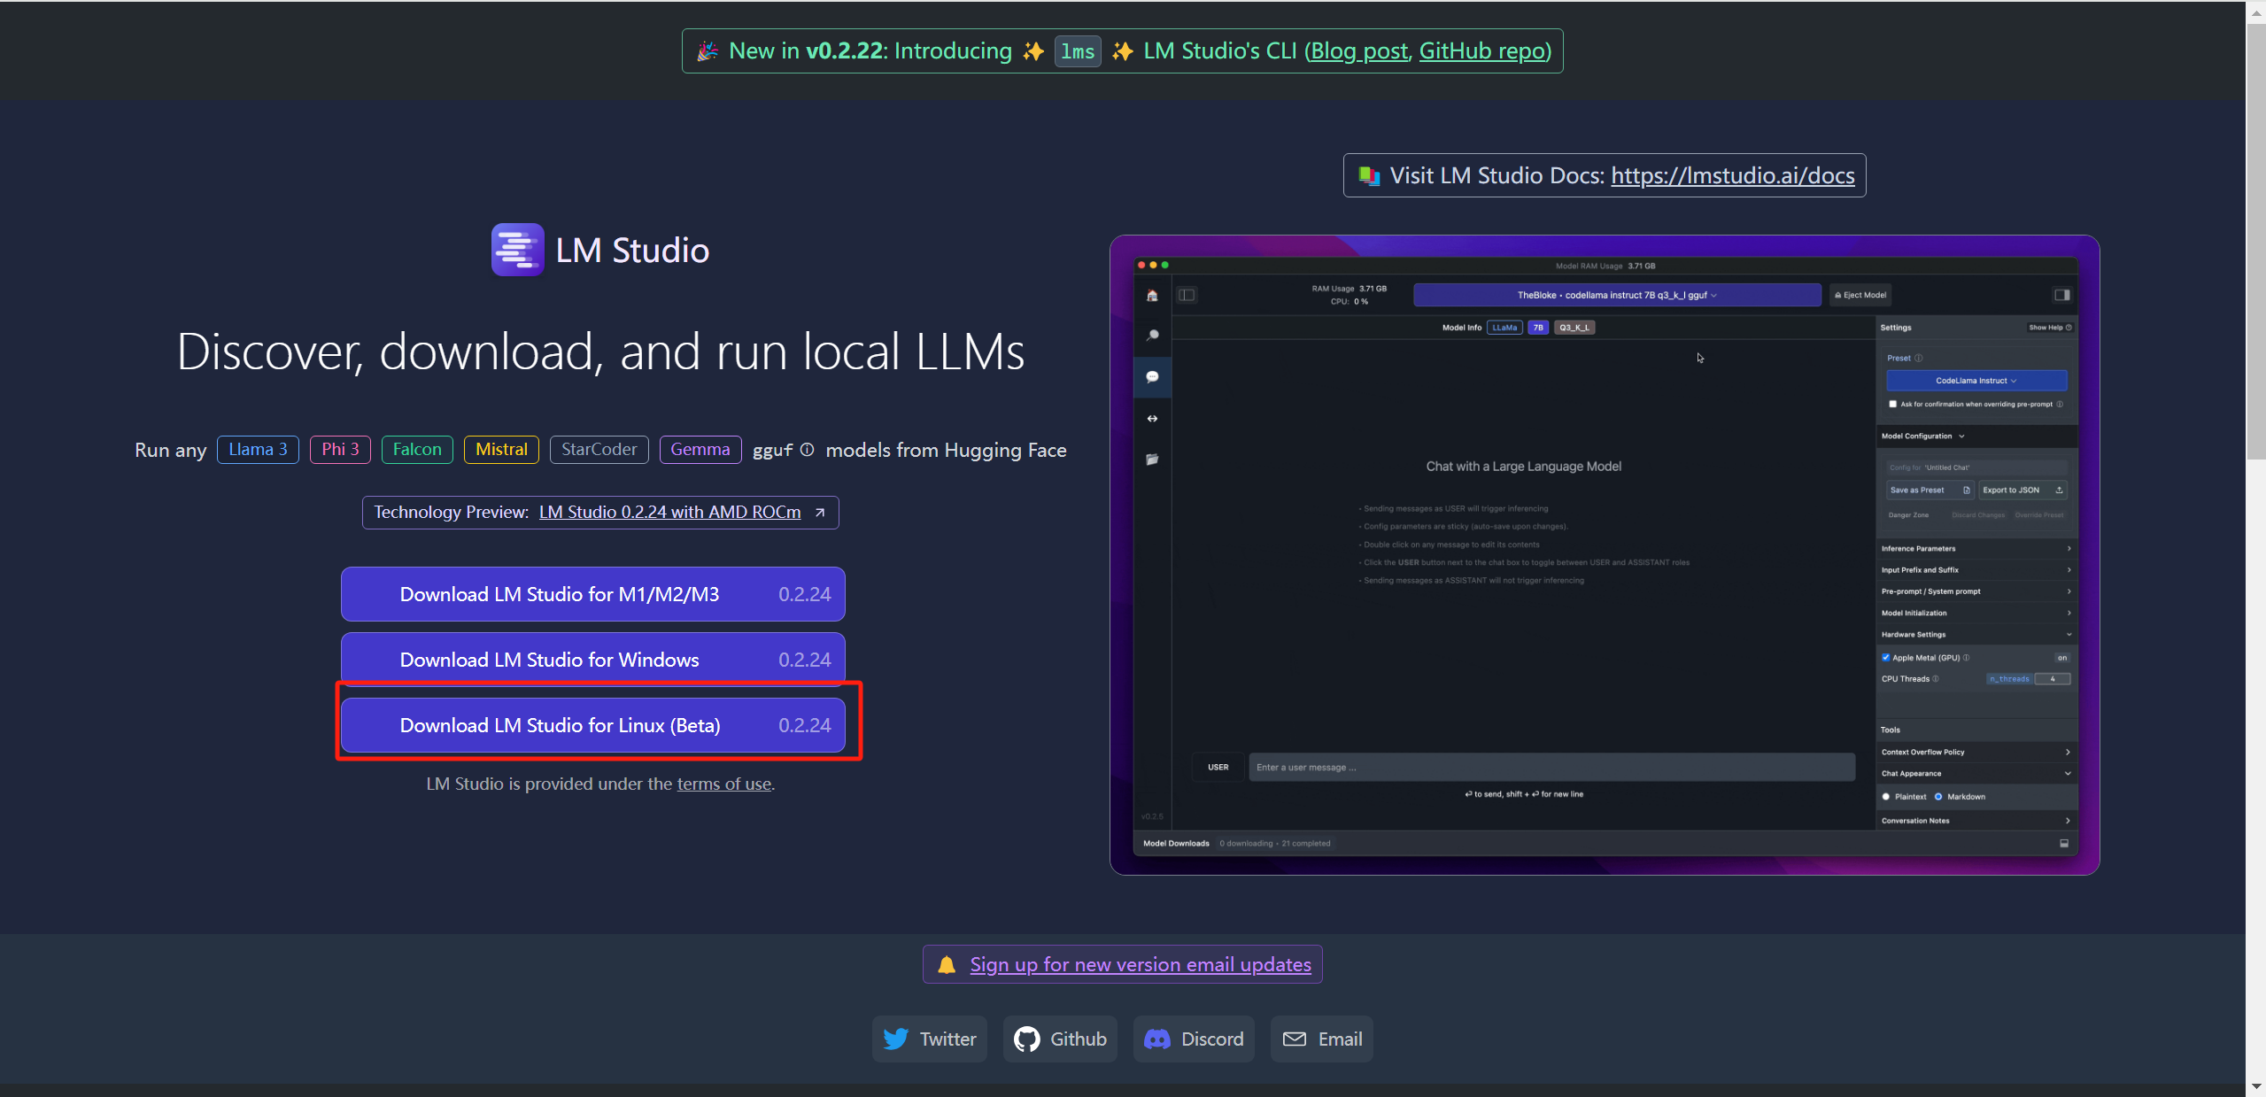This screenshot has width=2266, height=1097.
Task: Download LM Studio for Windows
Action: click(592, 660)
